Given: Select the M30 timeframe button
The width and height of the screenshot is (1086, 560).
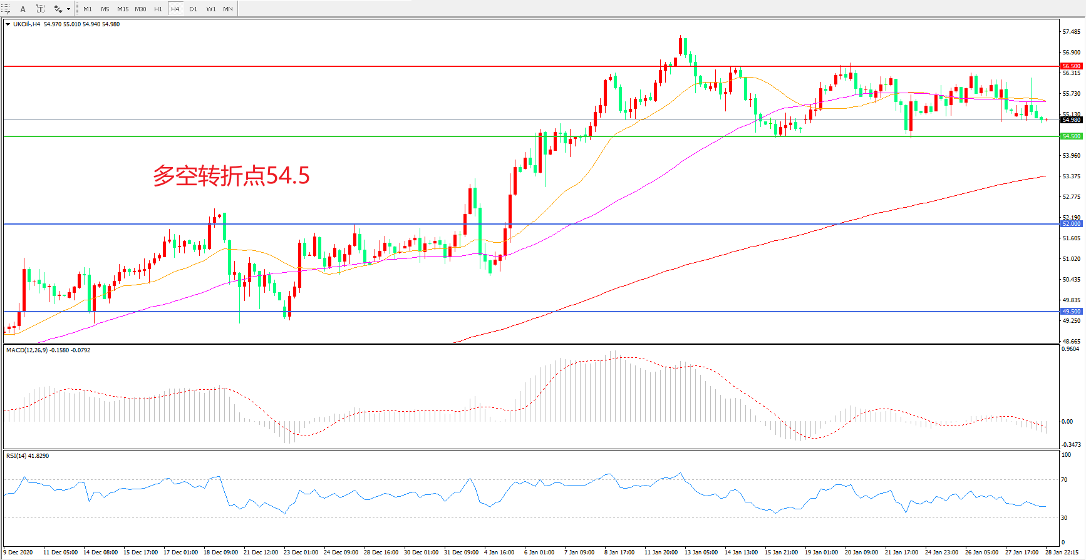Looking at the screenshot, I should 140,9.
